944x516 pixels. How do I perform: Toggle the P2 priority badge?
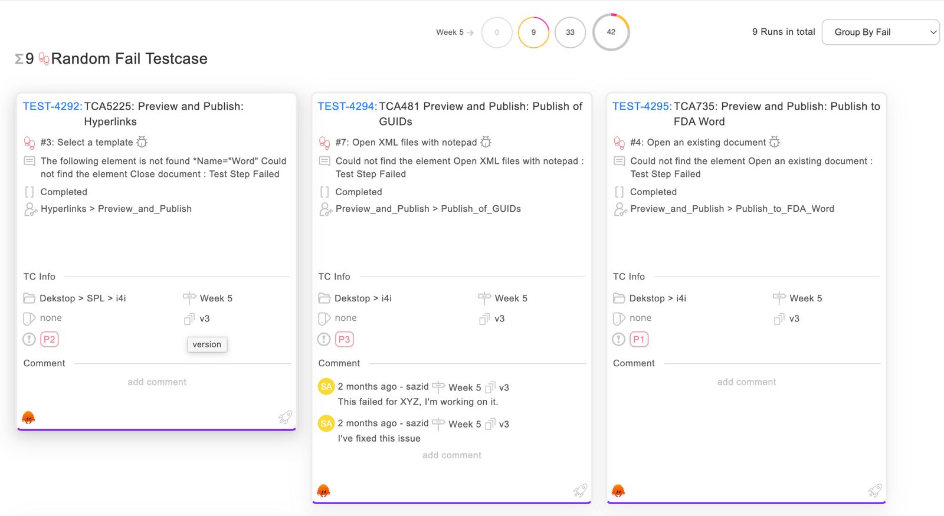coord(50,340)
